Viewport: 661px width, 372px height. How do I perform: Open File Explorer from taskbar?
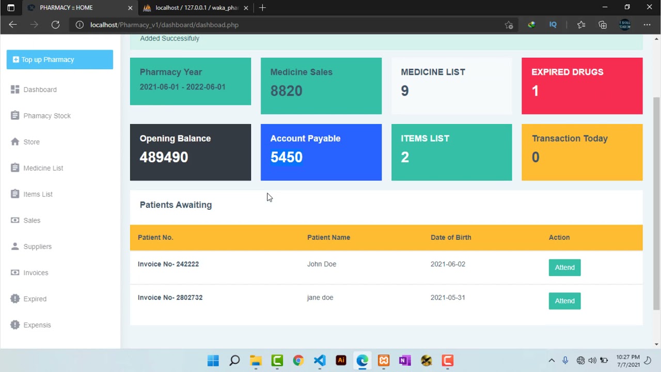tap(256, 360)
